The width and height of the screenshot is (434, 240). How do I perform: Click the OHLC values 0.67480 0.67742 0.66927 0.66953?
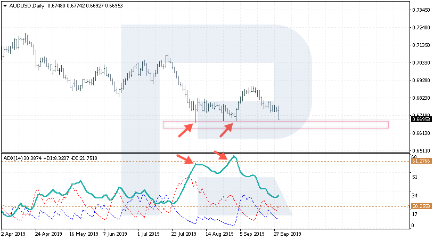[85, 6]
